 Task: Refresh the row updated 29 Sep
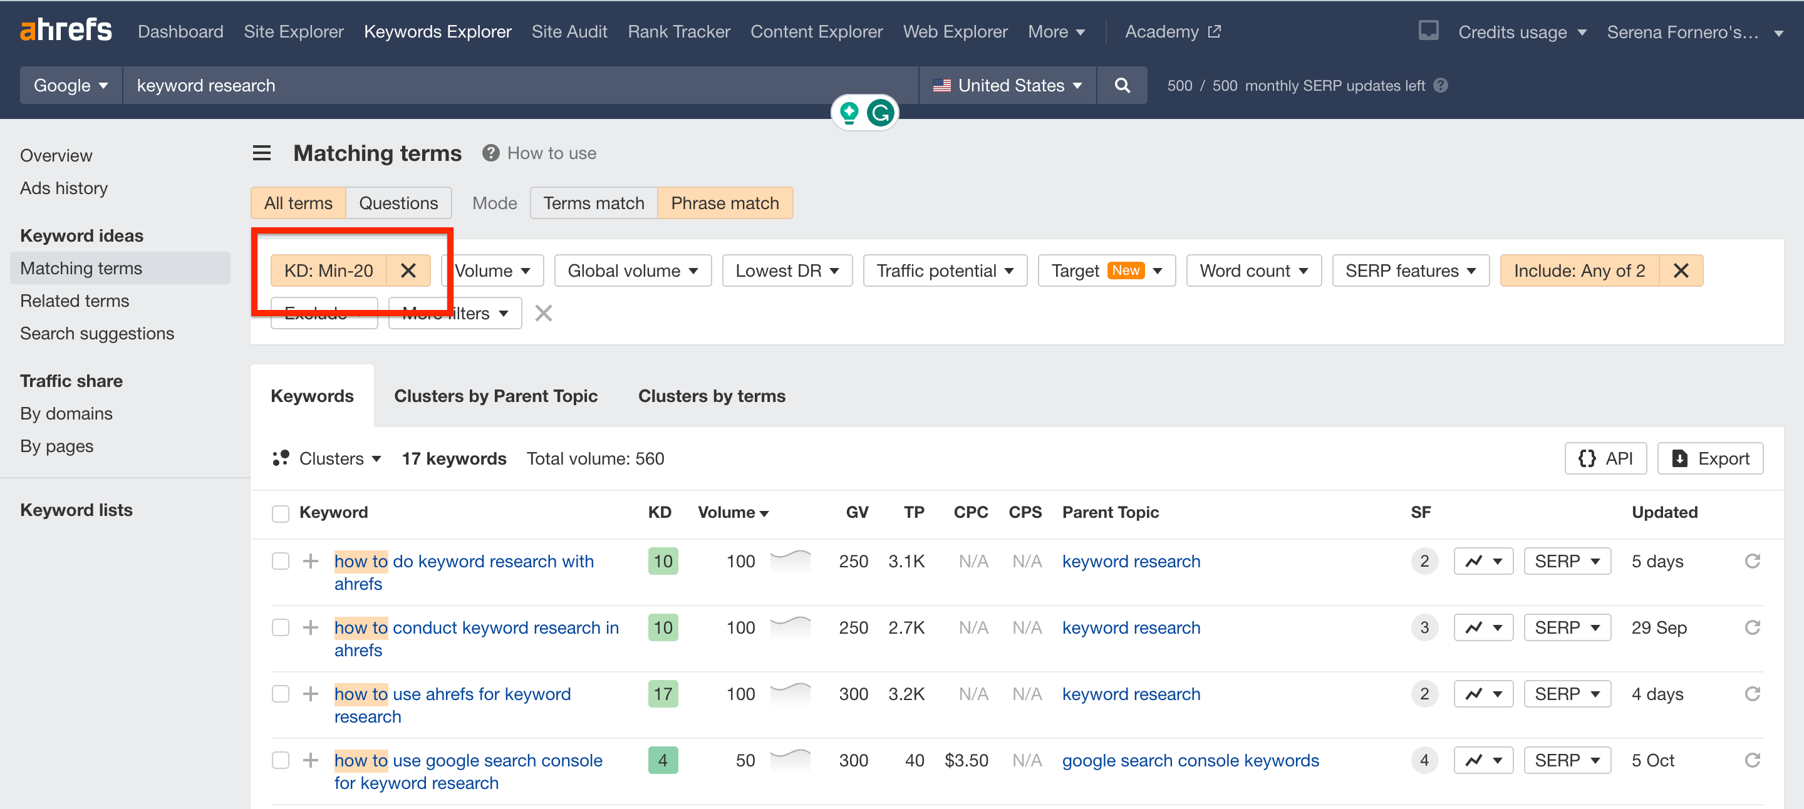[x=1751, y=627]
